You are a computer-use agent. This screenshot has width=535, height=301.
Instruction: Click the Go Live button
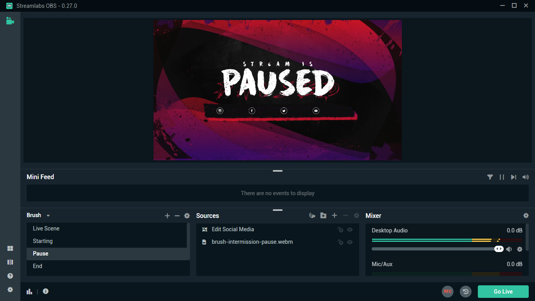coord(503,292)
